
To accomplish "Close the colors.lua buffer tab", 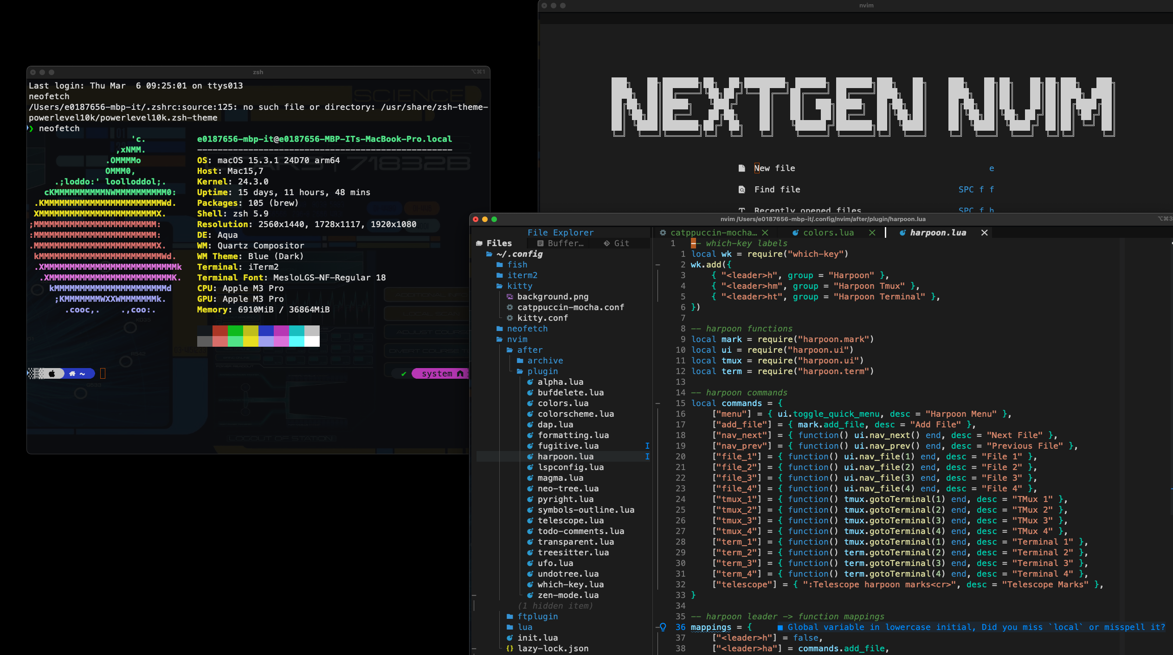I will 872,233.
